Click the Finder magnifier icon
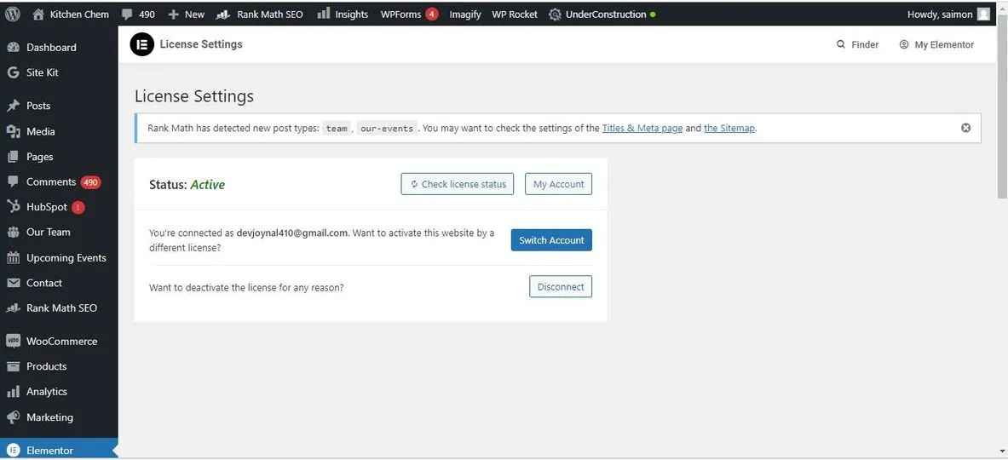 point(841,44)
